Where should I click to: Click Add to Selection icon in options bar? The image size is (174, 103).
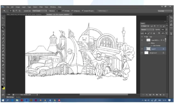(x=13, y=11)
